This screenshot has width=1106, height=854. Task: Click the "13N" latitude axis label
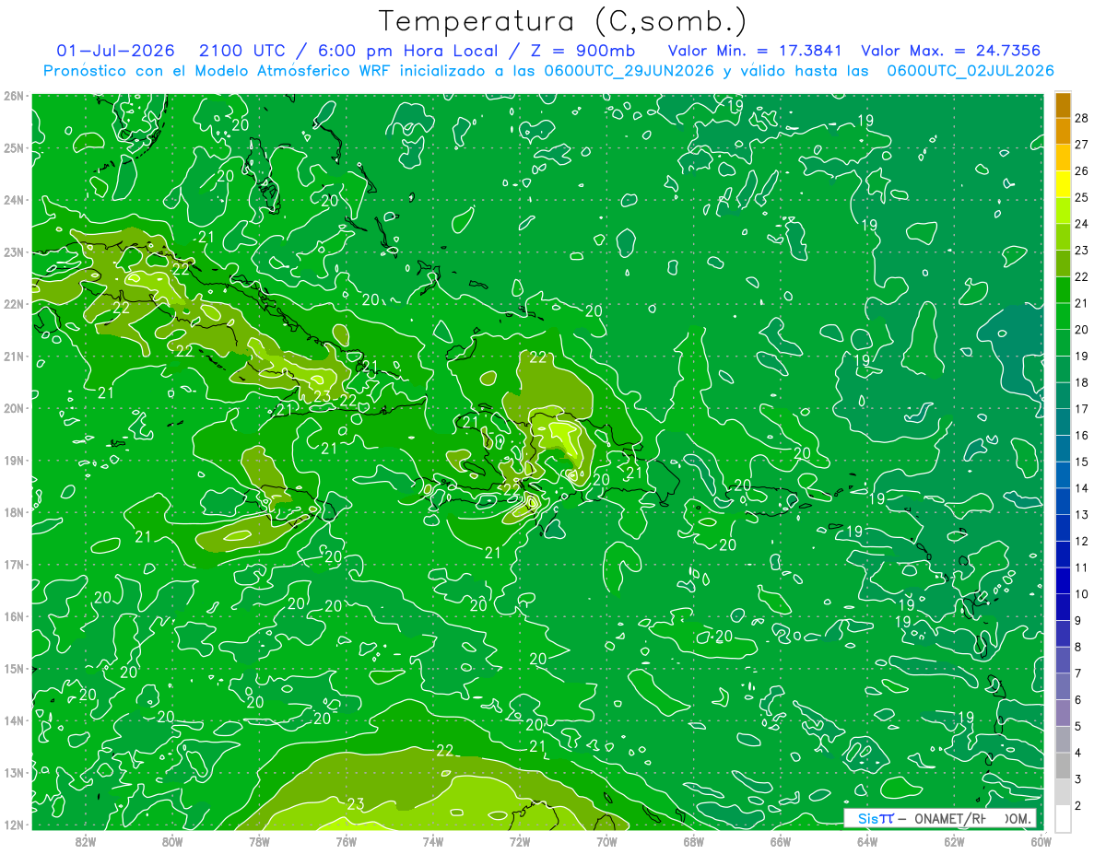(x=13, y=772)
